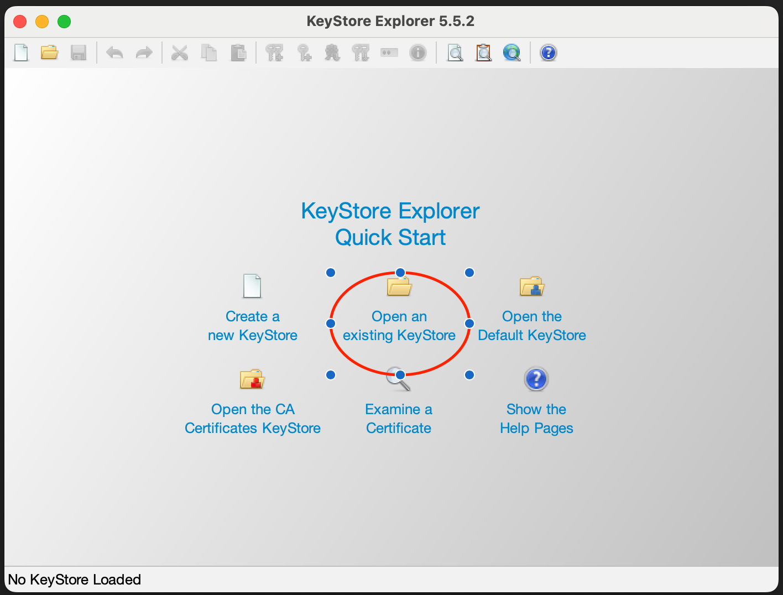The image size is (783, 595).
Task: Click the Paste clipboard toolbar icon
Action: tap(238, 53)
